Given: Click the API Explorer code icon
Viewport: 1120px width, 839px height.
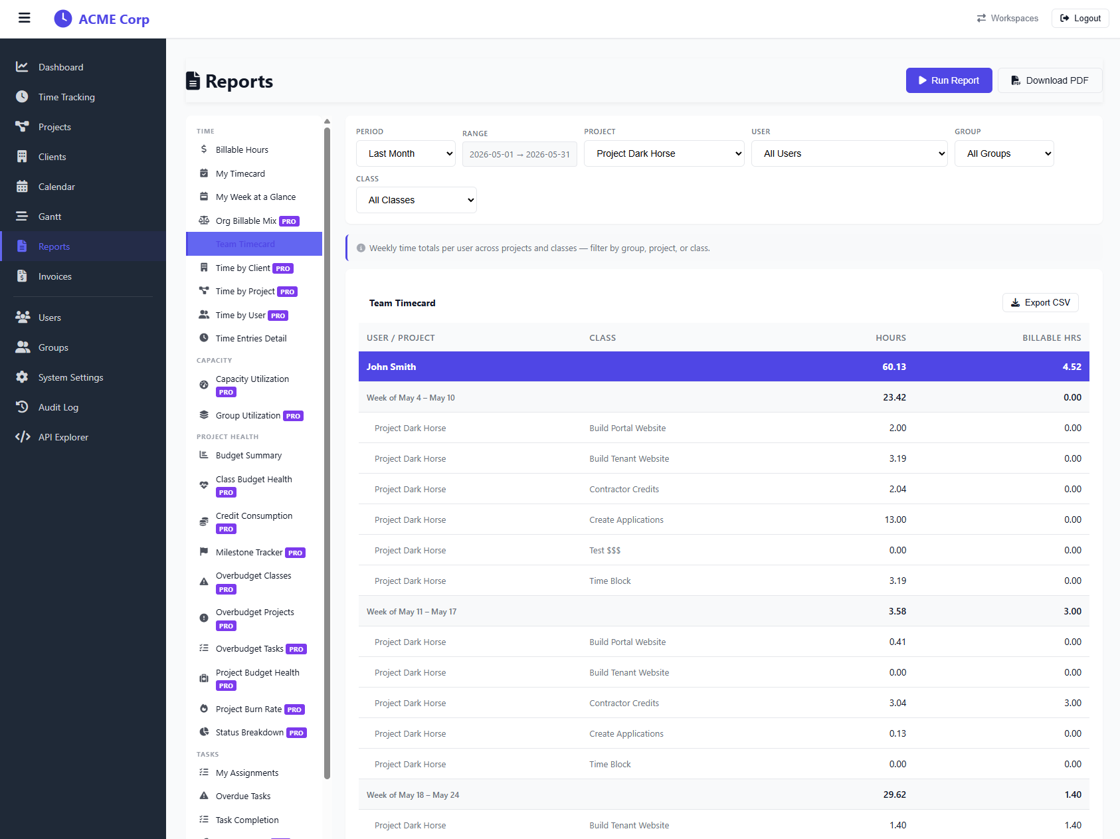Looking at the screenshot, I should click(x=23, y=436).
